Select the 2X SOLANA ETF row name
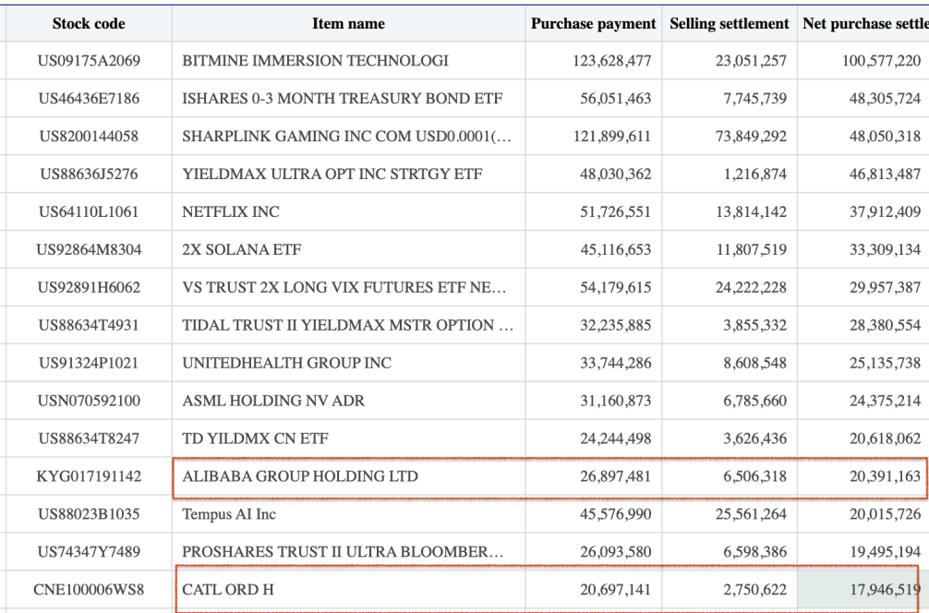The image size is (929, 613). pyautogui.click(x=242, y=249)
